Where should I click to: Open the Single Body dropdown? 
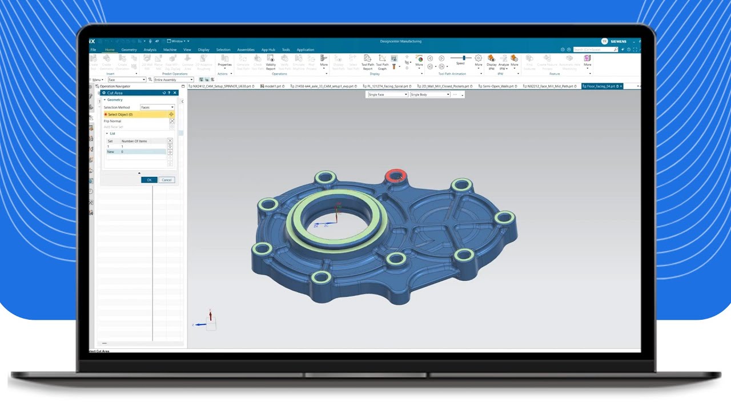coord(429,94)
